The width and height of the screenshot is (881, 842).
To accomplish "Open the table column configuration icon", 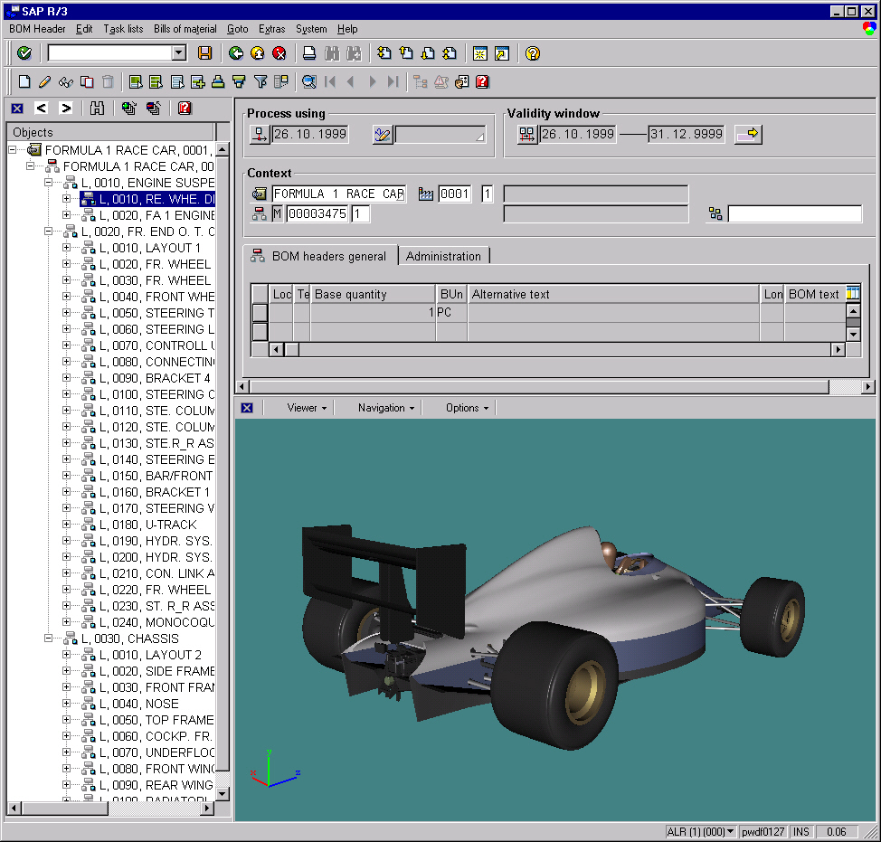I will (x=851, y=293).
